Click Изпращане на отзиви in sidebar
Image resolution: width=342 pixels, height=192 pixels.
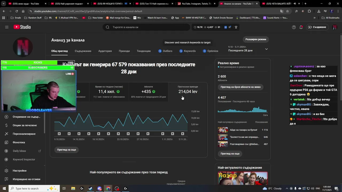(x=23, y=179)
